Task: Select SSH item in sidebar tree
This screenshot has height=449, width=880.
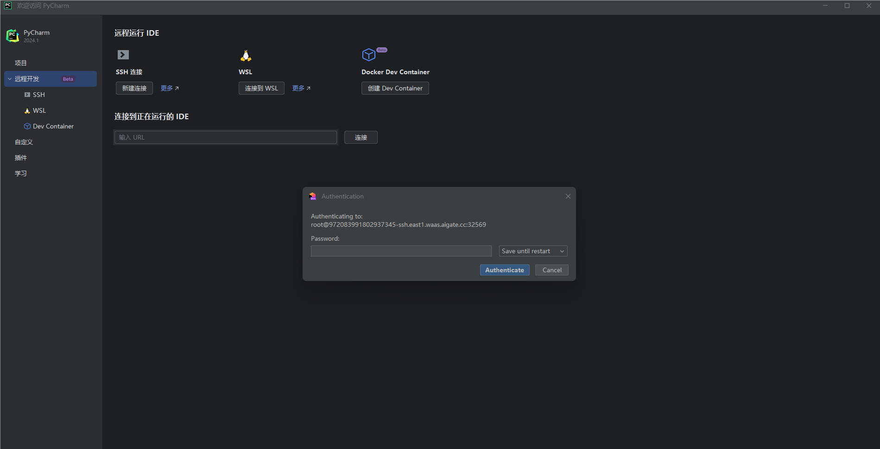Action: 39,95
